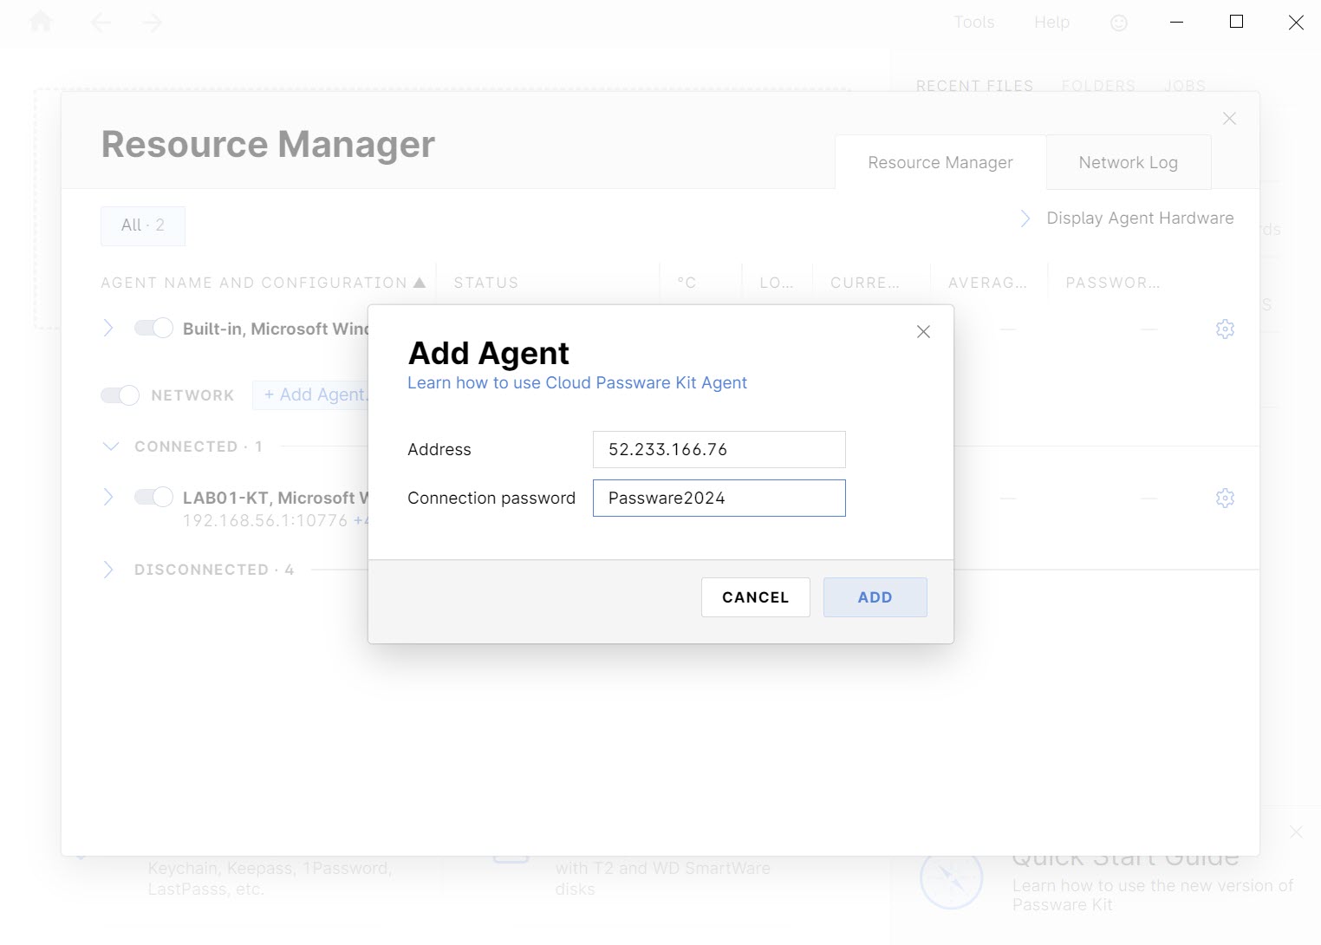Open the Cloud Passware Kit Agent help link
1321x945 pixels.
[x=577, y=382]
